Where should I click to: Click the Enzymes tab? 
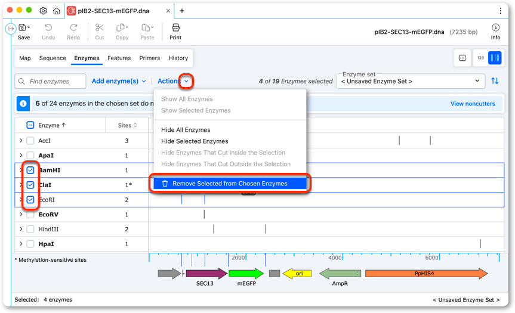[87, 58]
